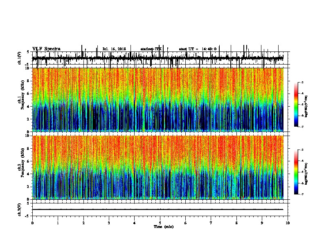Click the flat ch.3 voltage trace
This screenshot has width=324, height=250.
click(x=157, y=210)
